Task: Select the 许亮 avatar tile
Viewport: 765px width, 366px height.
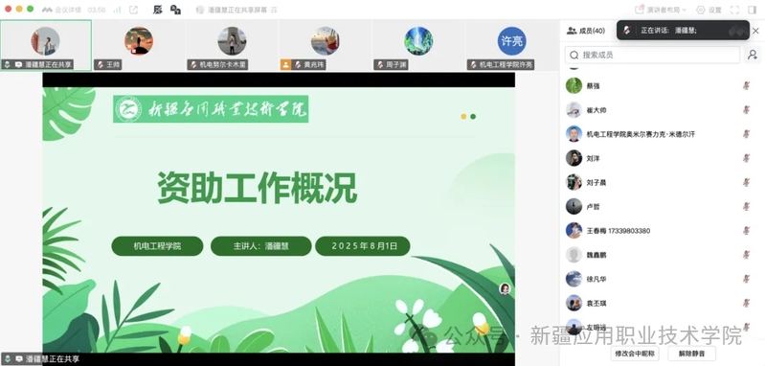Action: pyautogui.click(x=512, y=41)
